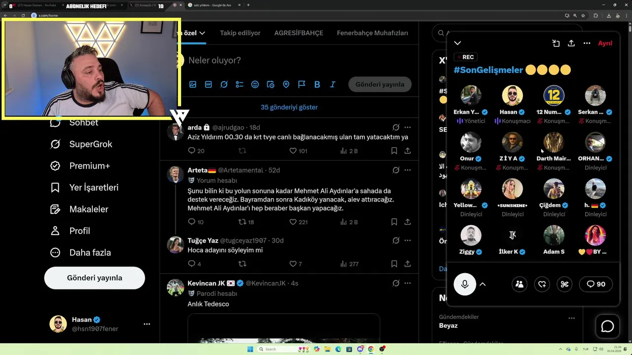632x355 pixels.
Task: Open Grok on arda's post
Action: tap(395, 128)
